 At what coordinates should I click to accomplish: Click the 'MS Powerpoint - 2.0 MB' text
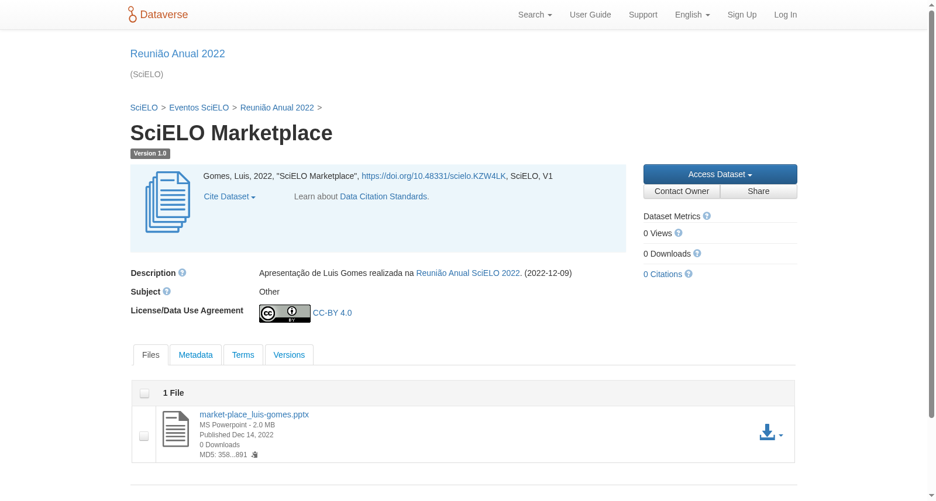(237, 425)
